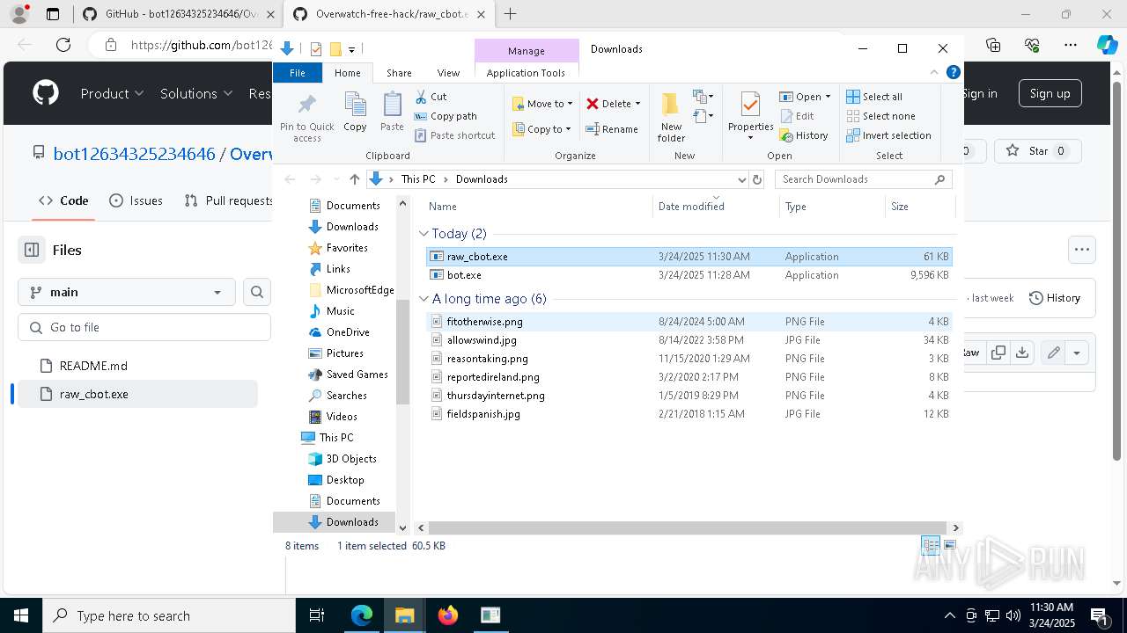Open Properties for selected file

pos(750,116)
